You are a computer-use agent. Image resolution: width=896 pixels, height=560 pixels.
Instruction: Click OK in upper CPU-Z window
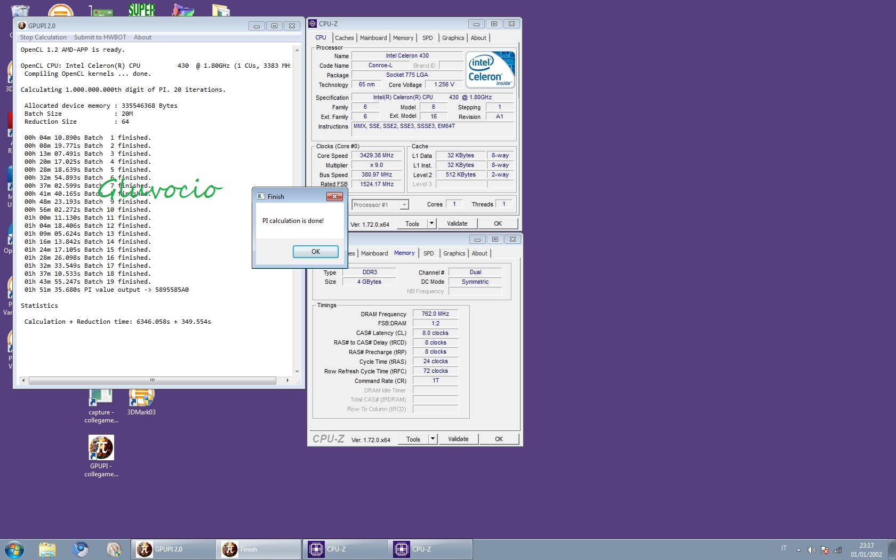click(x=498, y=224)
